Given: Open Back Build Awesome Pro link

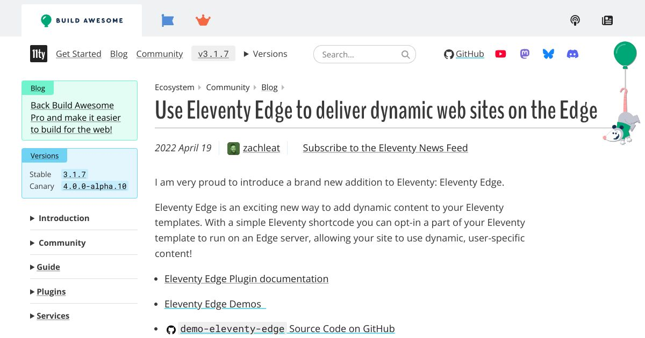Looking at the screenshot, I should [x=75, y=117].
